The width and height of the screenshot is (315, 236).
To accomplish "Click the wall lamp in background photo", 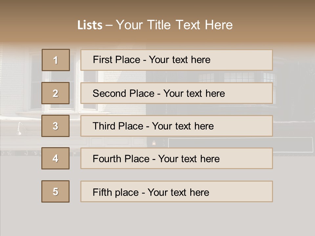I will (20, 129).
